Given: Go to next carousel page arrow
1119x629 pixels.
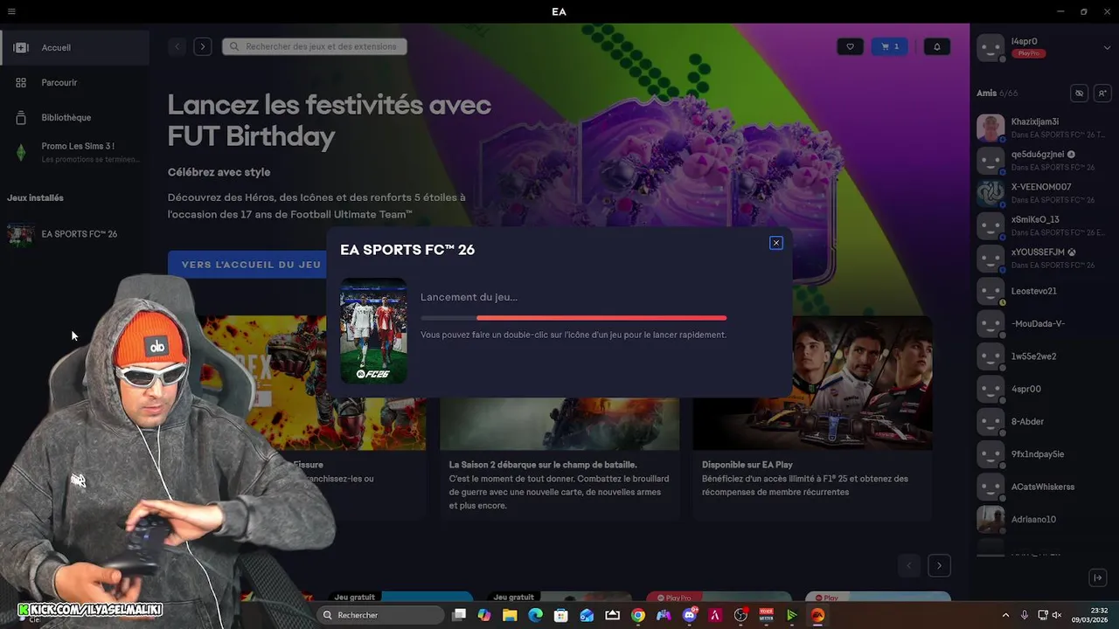Looking at the screenshot, I should tap(939, 566).
